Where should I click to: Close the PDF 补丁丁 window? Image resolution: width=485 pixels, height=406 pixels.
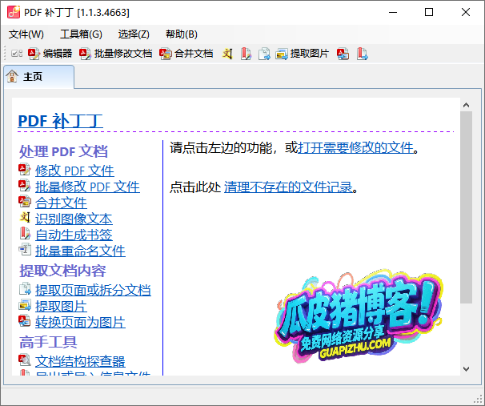pos(466,12)
